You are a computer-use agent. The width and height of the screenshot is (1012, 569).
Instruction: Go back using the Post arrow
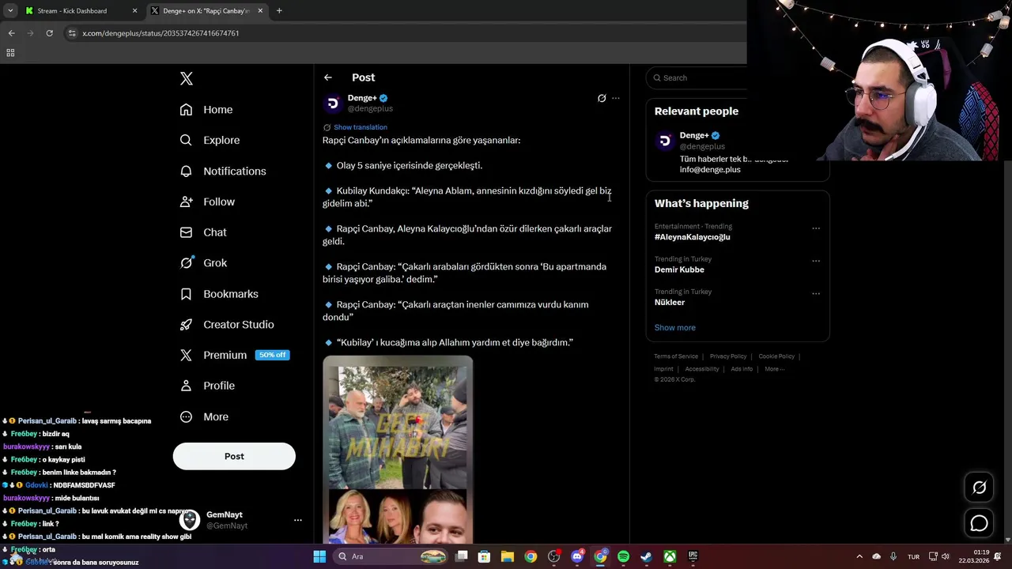(328, 77)
